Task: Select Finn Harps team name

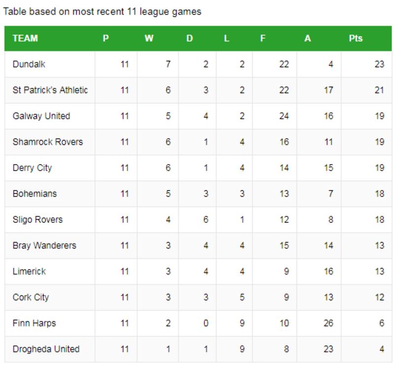Action: click(34, 323)
